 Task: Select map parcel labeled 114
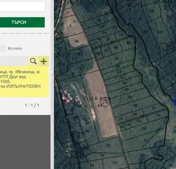(x=61, y=64)
